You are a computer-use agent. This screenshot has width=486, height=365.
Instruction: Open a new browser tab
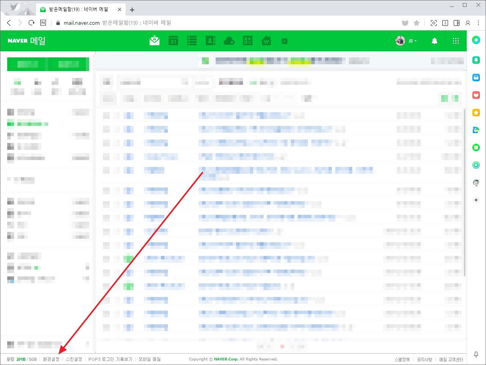(x=132, y=10)
